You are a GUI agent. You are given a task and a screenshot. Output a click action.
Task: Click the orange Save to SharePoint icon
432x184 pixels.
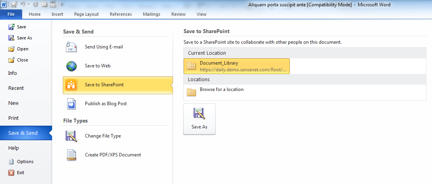point(71,85)
